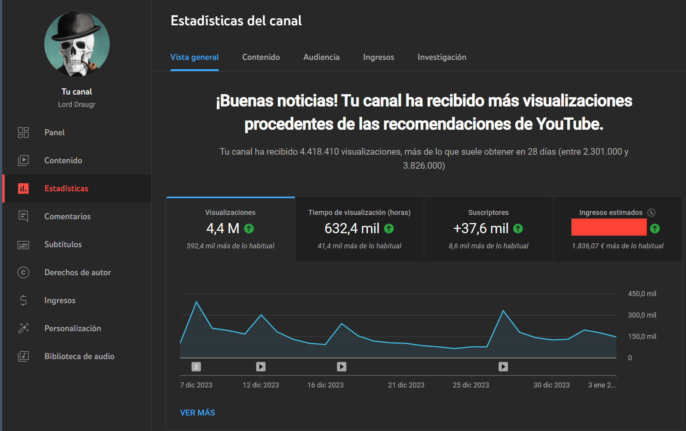The image size is (686, 431).
Task: Open the Panel section in the sidebar
Action: (x=54, y=132)
